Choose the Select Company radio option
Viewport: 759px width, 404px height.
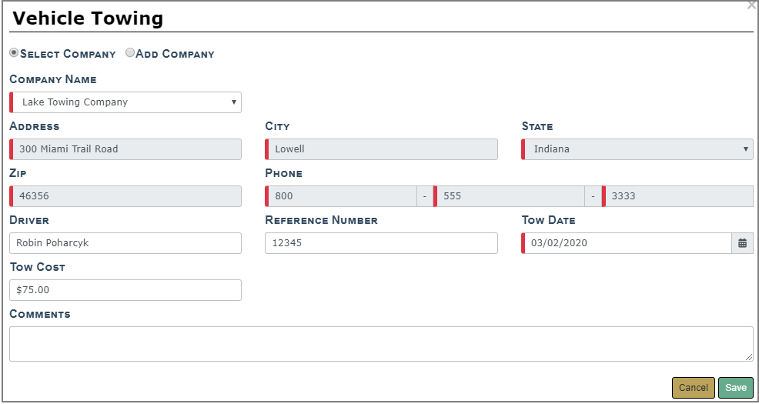click(14, 53)
